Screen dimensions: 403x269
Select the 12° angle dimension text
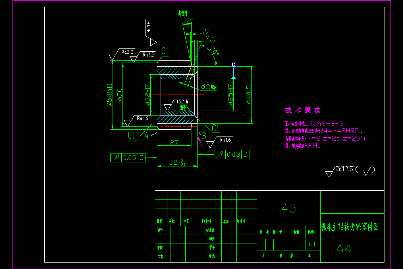pos(189,21)
